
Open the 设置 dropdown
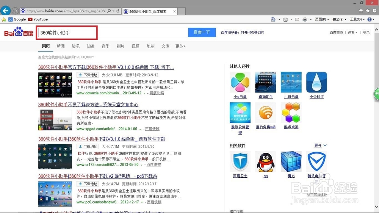[352, 32]
